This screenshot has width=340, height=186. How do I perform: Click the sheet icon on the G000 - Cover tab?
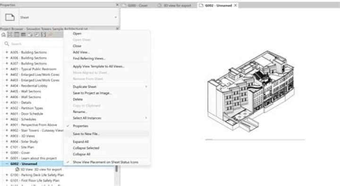124,5
